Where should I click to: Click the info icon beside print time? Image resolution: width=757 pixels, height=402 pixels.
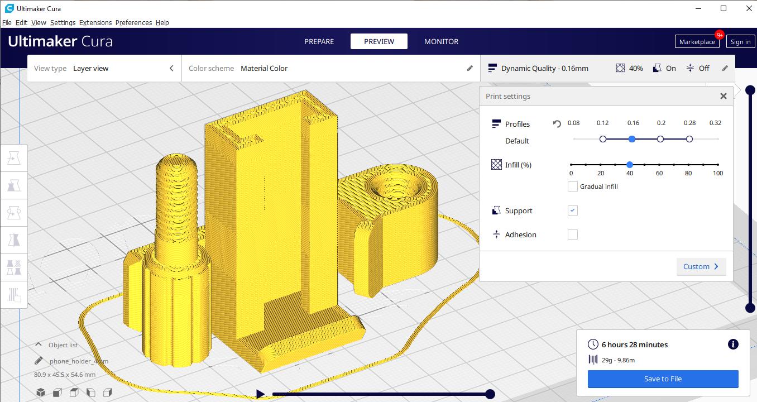(733, 344)
